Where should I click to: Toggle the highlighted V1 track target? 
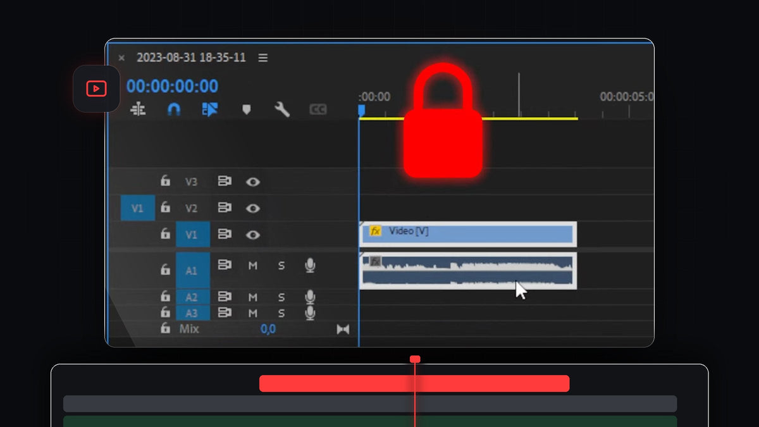tap(193, 235)
